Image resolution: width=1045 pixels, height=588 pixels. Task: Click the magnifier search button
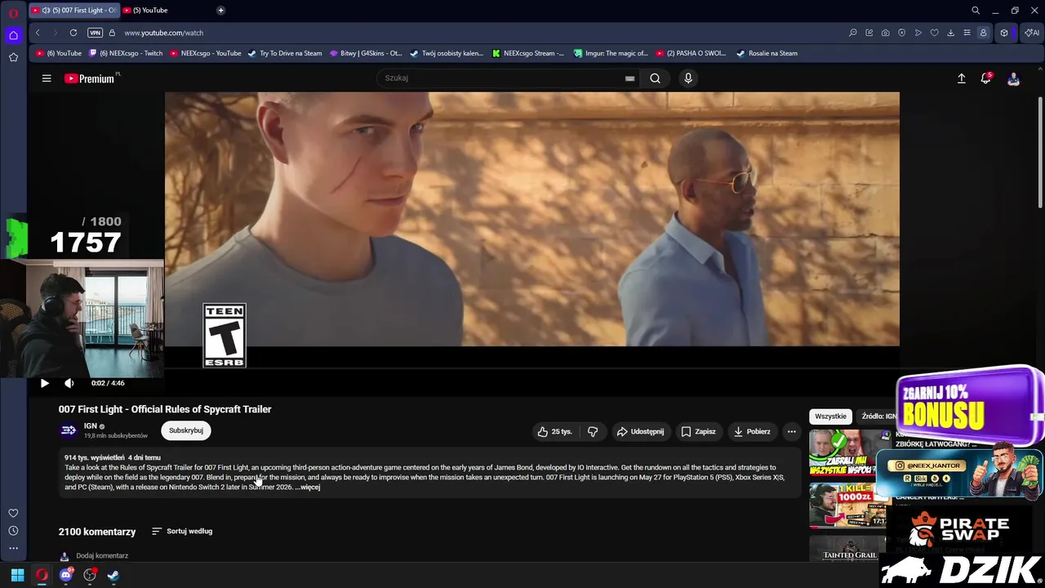(x=655, y=78)
